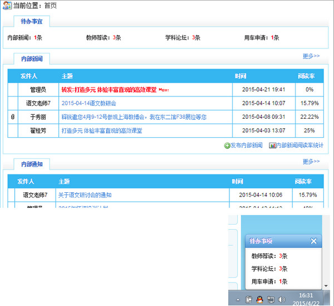334x306 pixels.
Task: Show hidden system tray icons arrow
Action: pyautogui.click(x=238, y=300)
